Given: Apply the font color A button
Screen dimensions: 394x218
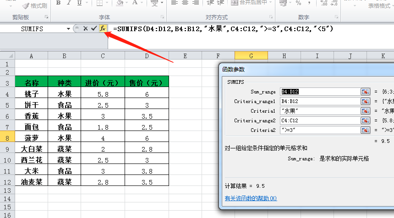Looking at the screenshot, I should click(x=135, y=3).
